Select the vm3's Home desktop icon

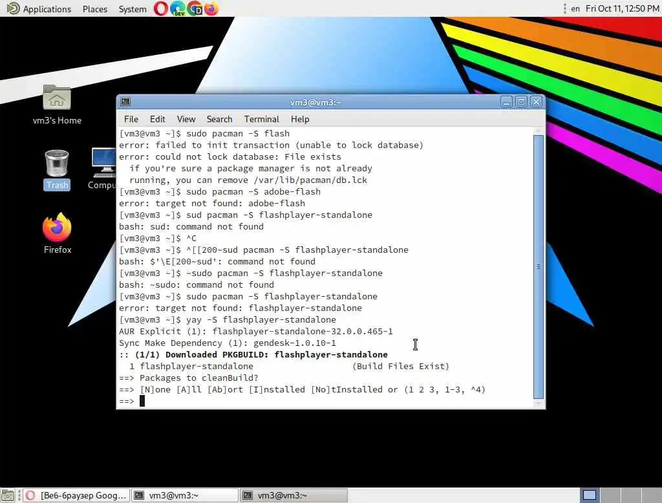coord(57,104)
